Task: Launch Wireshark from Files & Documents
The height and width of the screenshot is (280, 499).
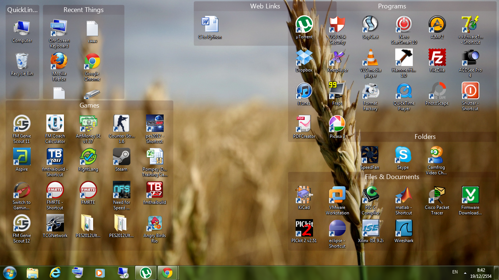Action: (x=404, y=231)
